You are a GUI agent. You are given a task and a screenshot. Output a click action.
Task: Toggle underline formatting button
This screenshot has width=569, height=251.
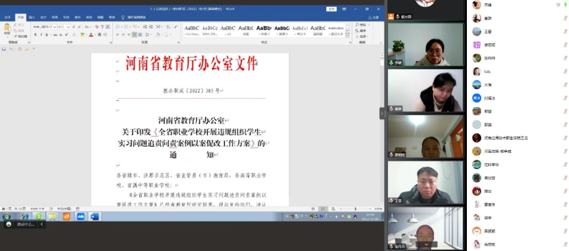[47, 35]
